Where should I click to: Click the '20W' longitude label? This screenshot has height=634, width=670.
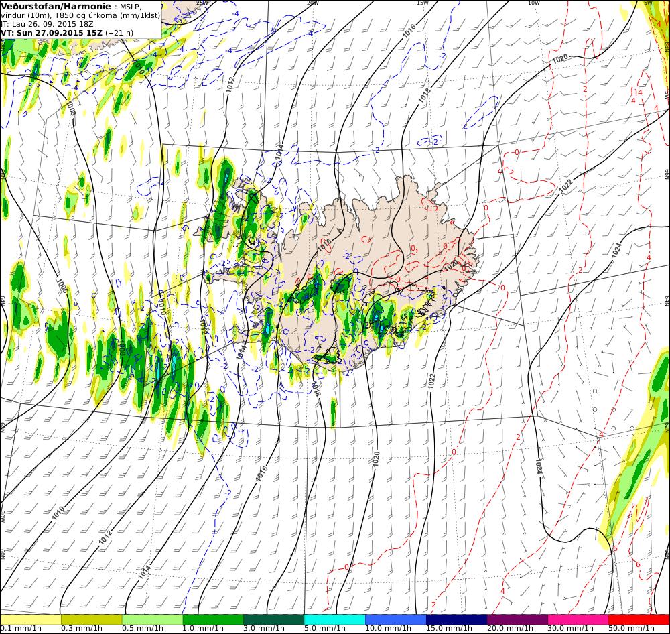313,3
